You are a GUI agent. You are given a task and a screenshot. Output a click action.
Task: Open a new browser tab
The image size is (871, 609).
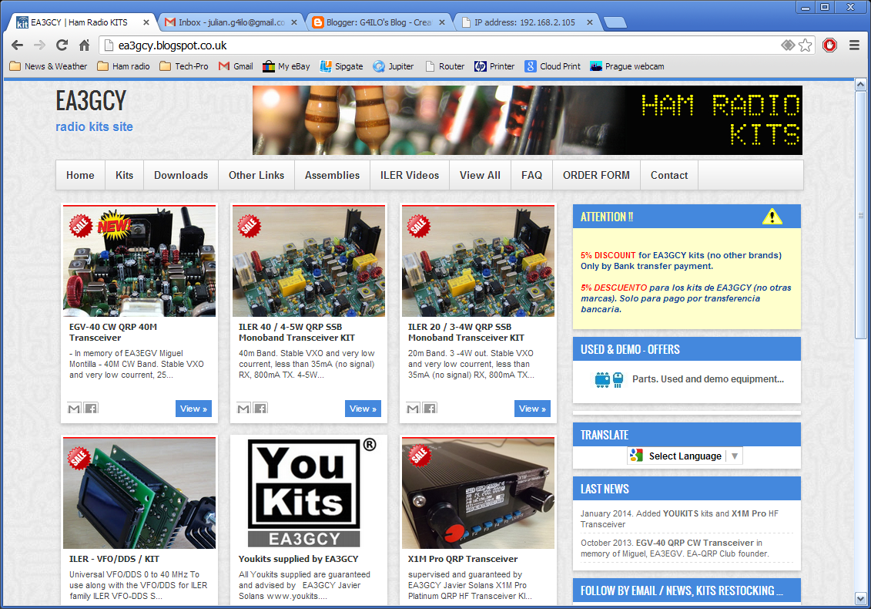coord(615,22)
